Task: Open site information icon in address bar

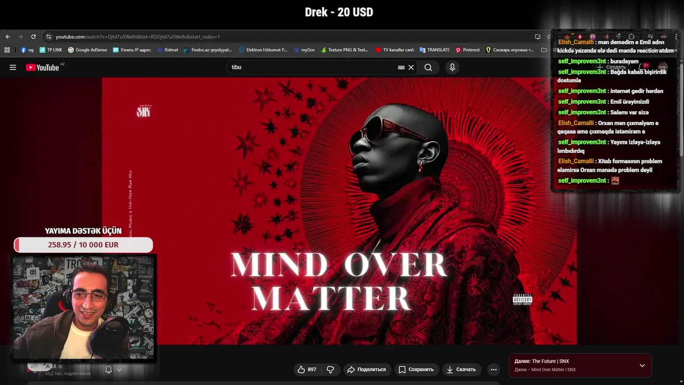Action: [x=49, y=37]
